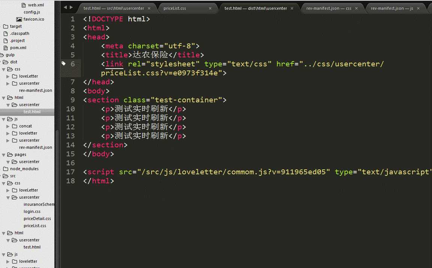
Task: Click the pom.xml file icon
Action: click(x=6, y=48)
